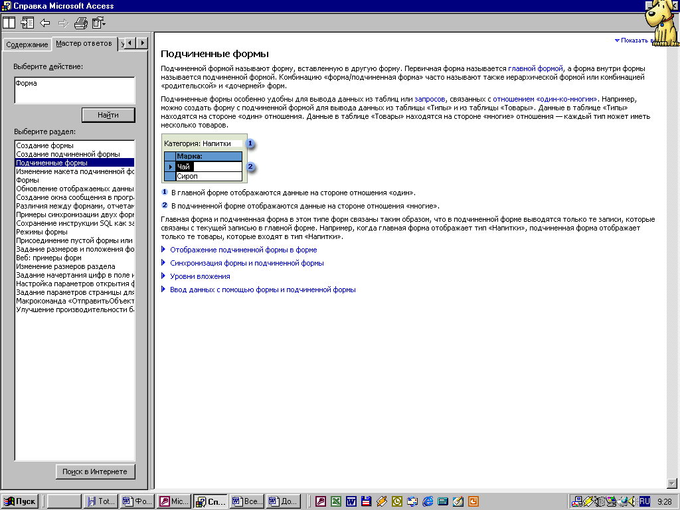Select the topic Задание размеров и положения формы
The height and width of the screenshot is (510, 680).
click(74, 250)
